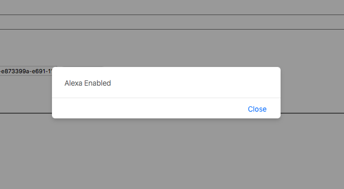344x189 pixels.
Task: Click the "Alexa Enabled" message text
Action: coord(87,83)
